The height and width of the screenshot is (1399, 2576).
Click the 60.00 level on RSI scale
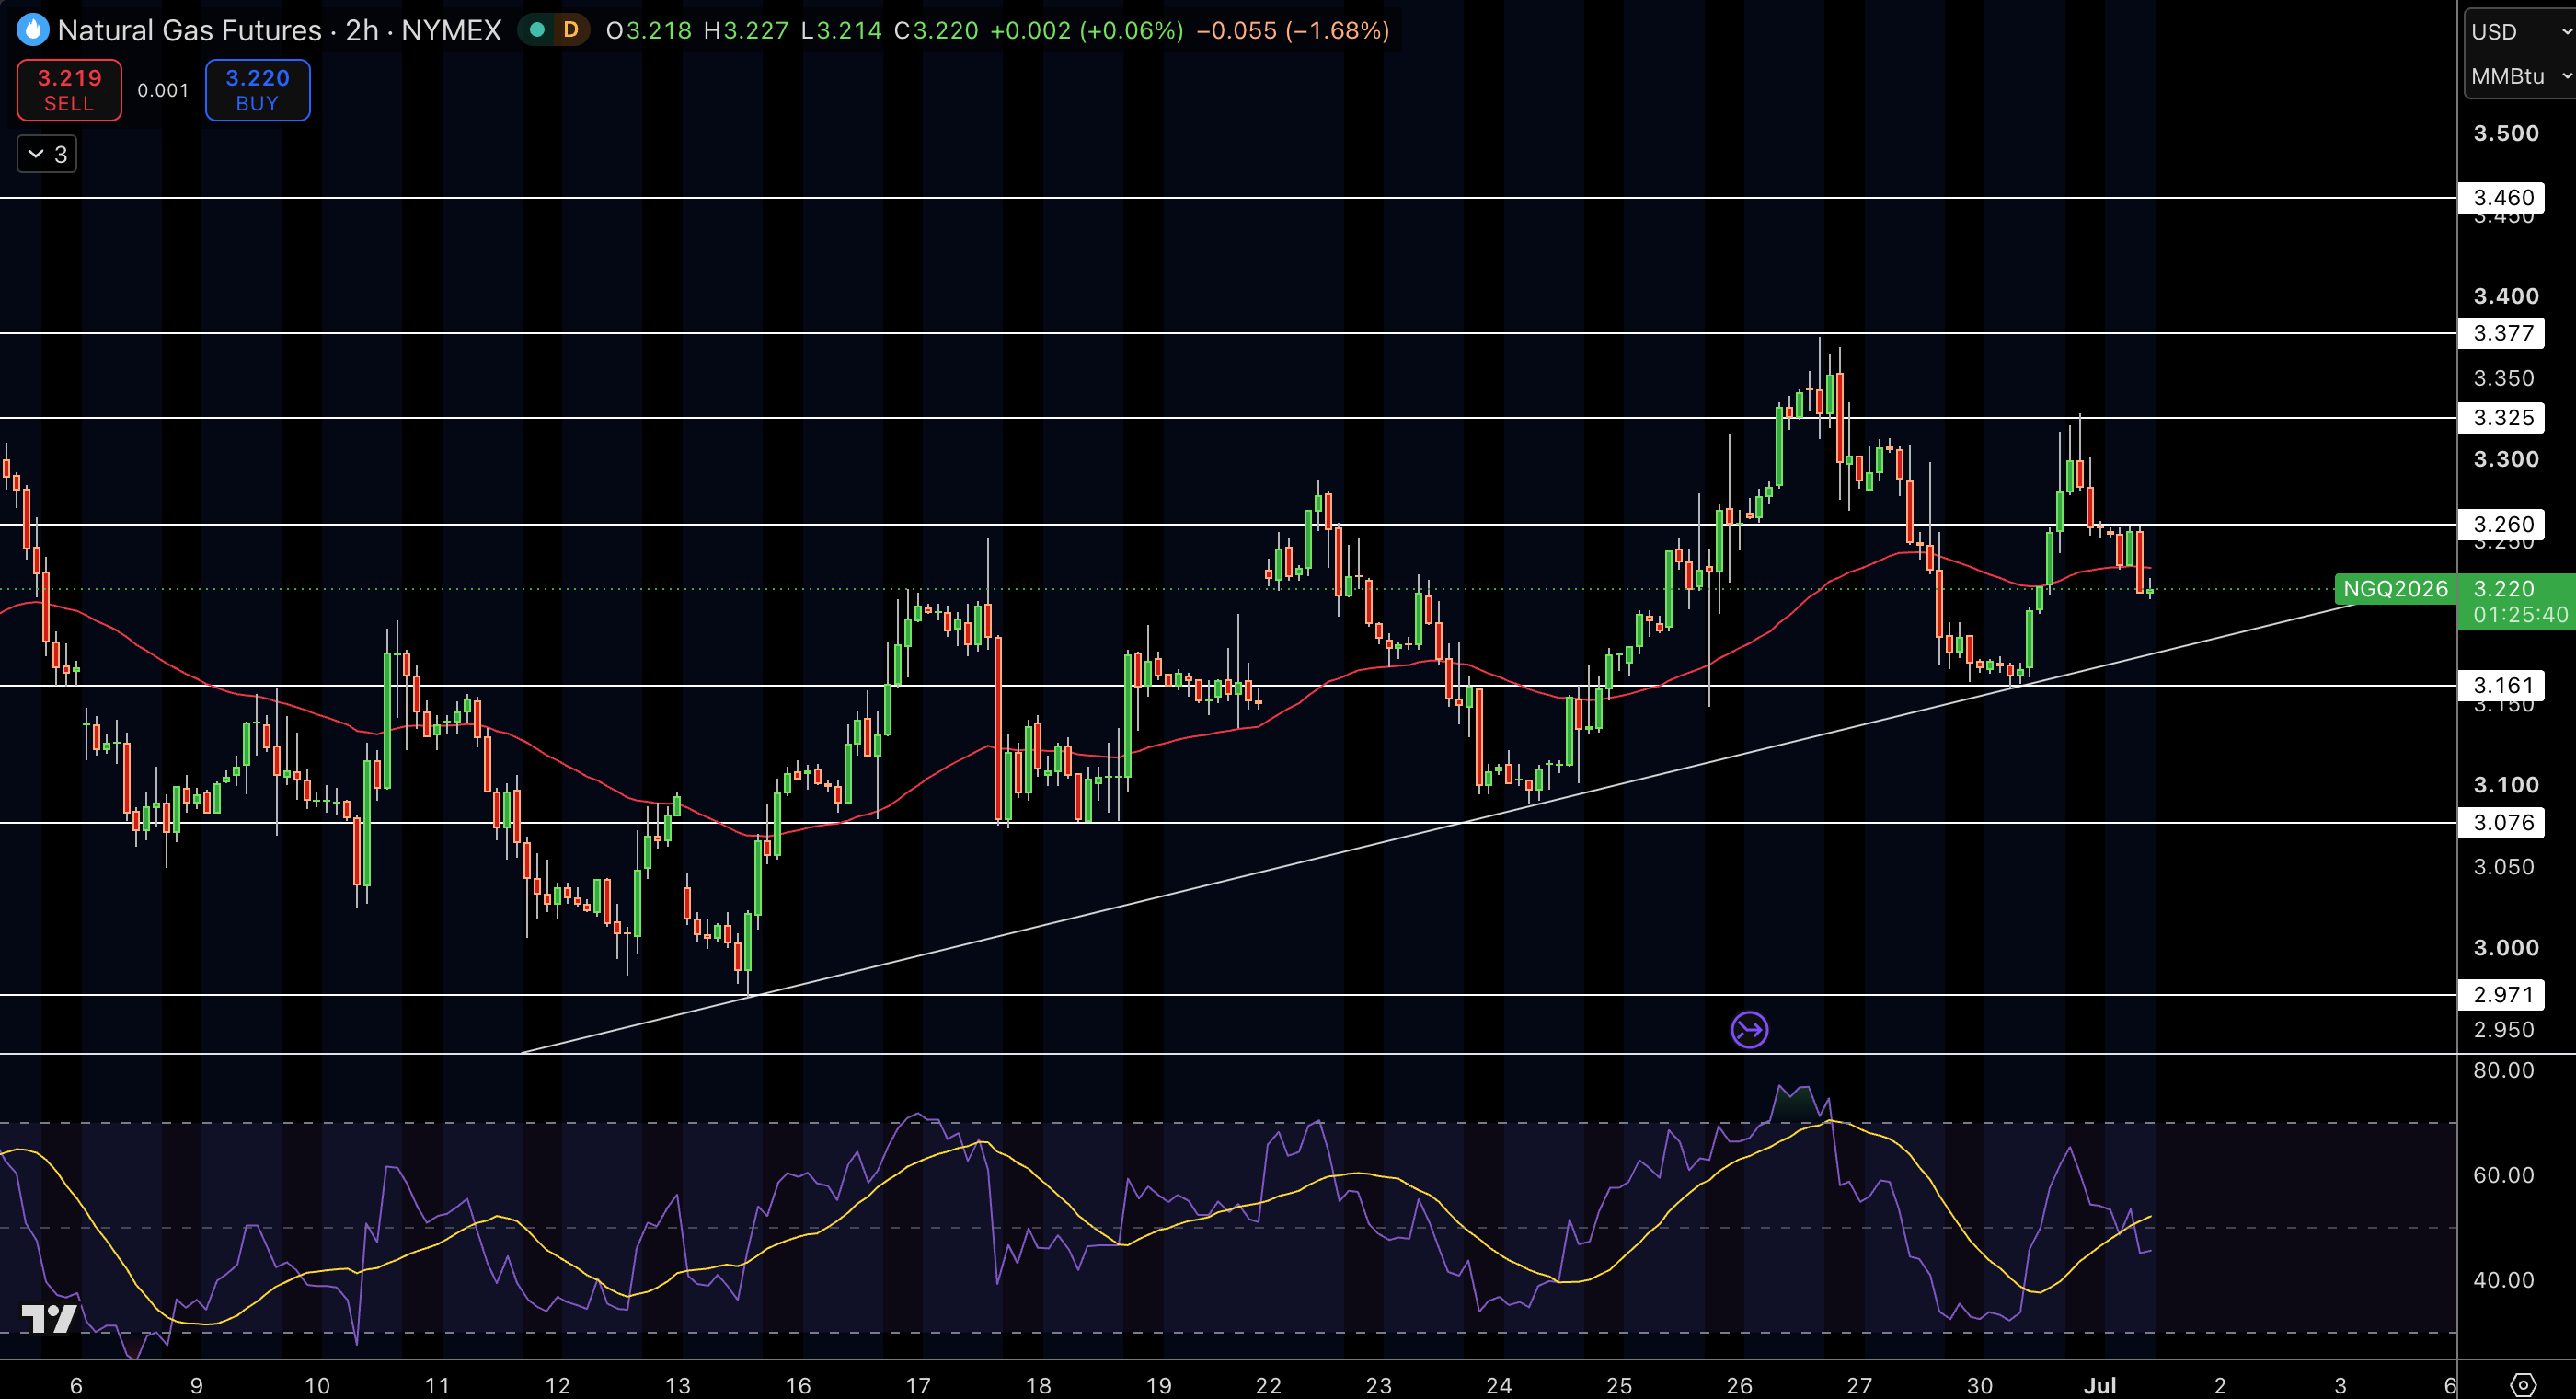coord(2504,1174)
